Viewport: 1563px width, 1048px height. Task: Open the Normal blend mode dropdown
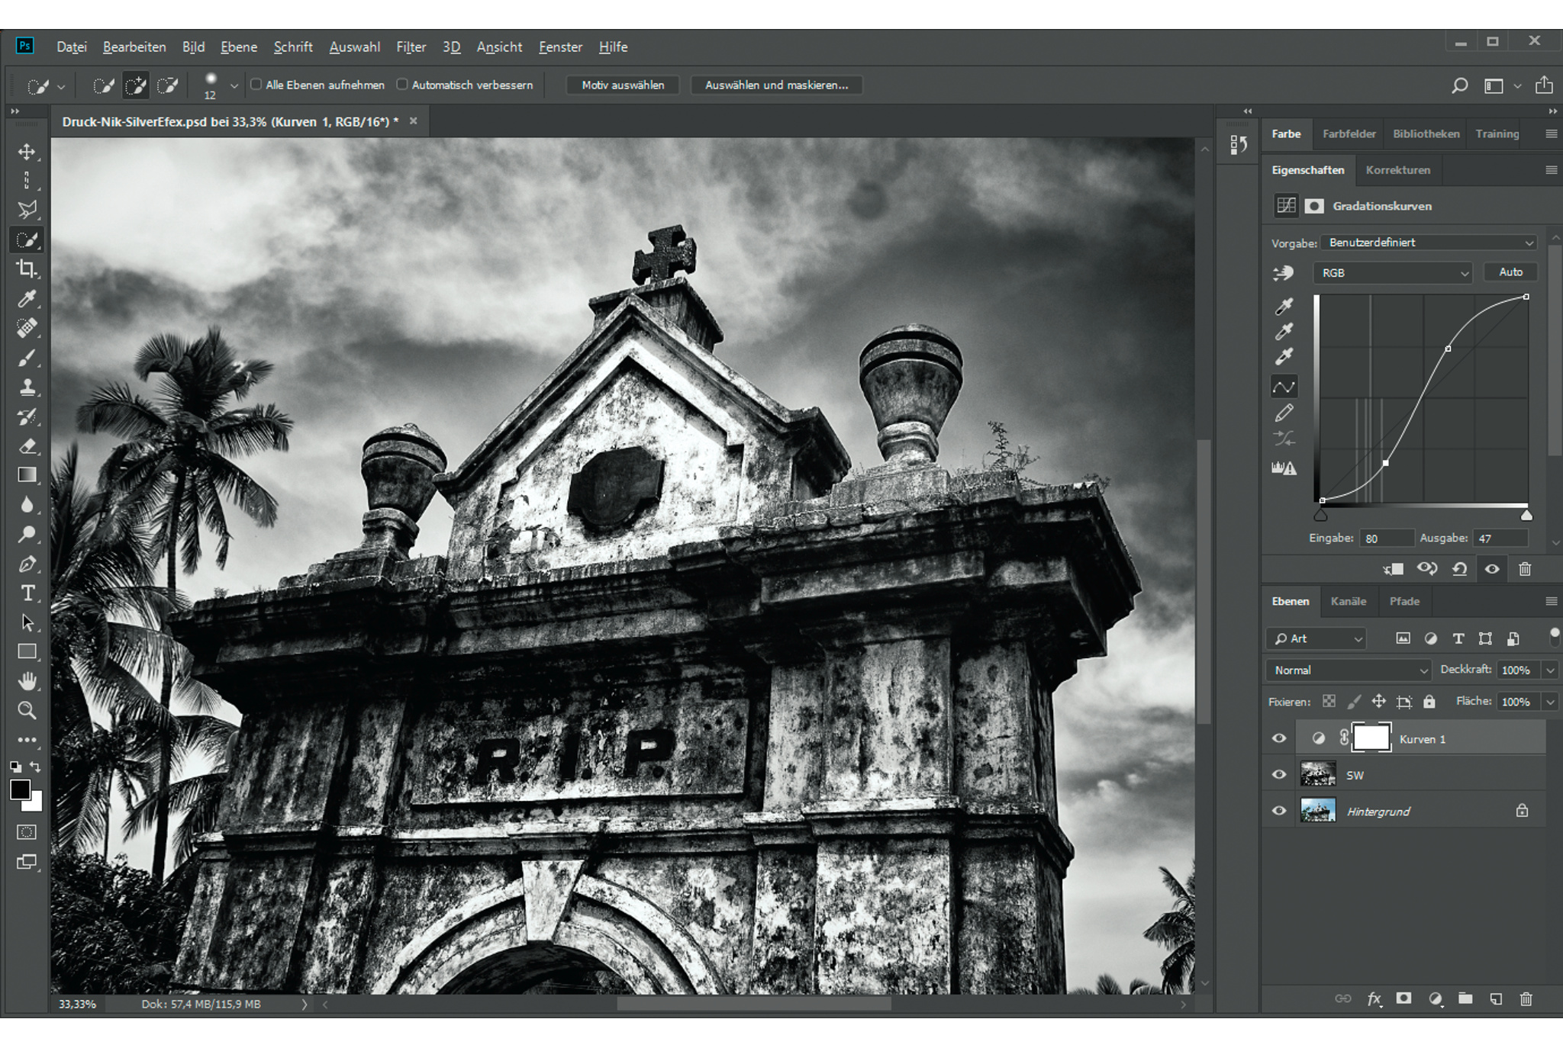[1349, 670]
